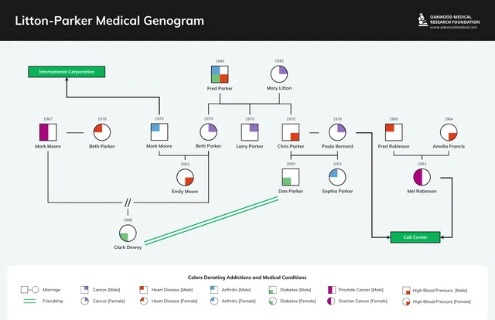This screenshot has height=320, width=495.
Task: Select the Cancer [Female] legend symbol
Action: tap(84, 301)
